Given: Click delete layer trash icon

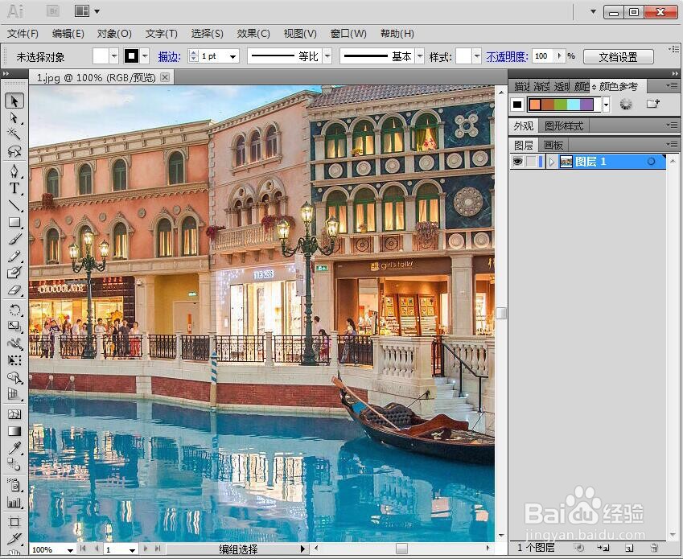Looking at the screenshot, I should pyautogui.click(x=653, y=547).
